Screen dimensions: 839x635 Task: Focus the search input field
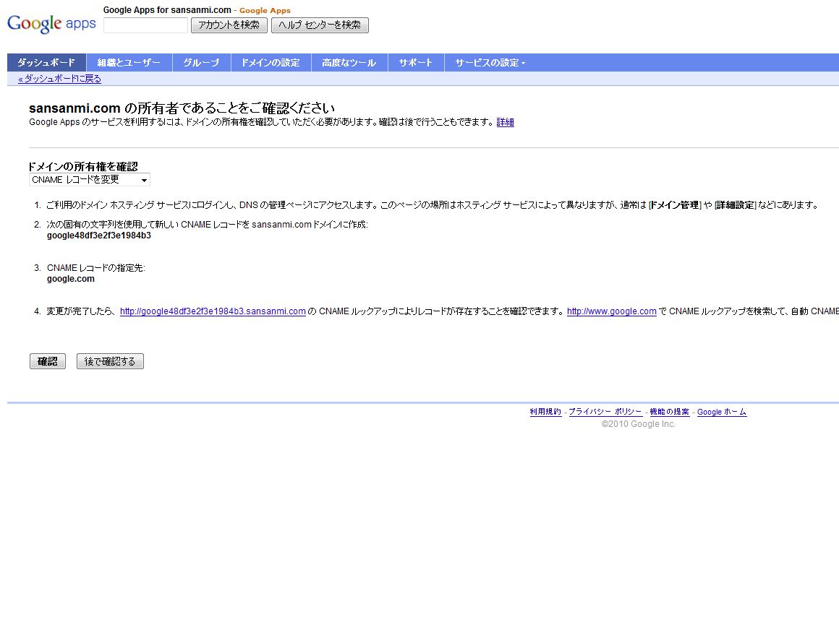tap(145, 25)
